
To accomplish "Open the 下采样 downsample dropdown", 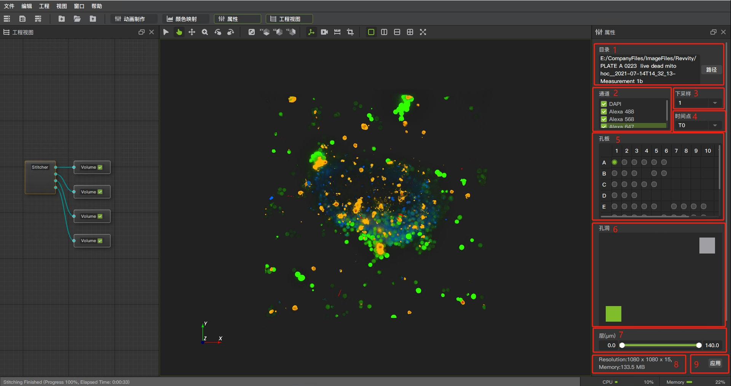I will coord(698,103).
